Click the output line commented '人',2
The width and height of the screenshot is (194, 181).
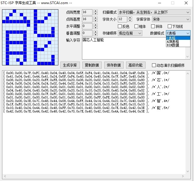click(x=86, y=87)
